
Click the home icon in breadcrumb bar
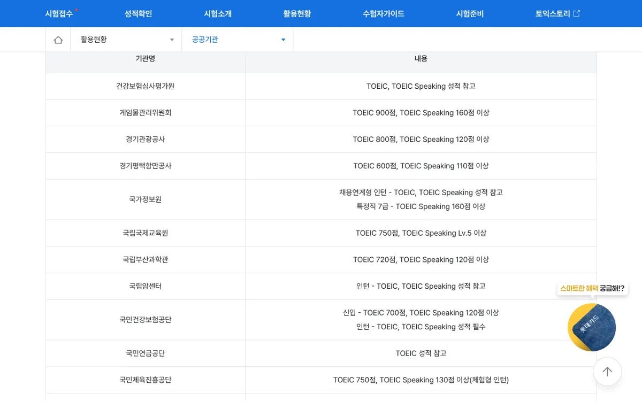click(x=58, y=40)
